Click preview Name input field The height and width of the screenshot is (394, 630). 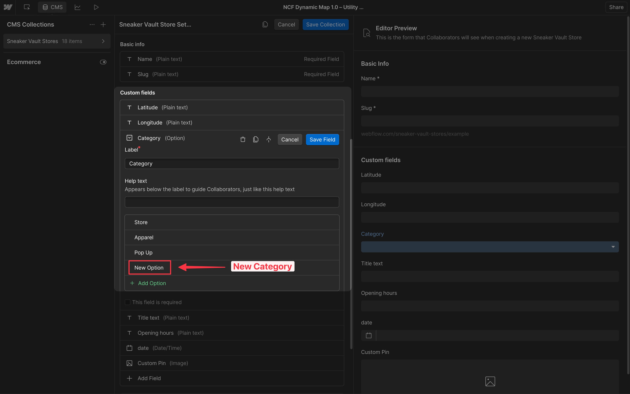coord(490,92)
